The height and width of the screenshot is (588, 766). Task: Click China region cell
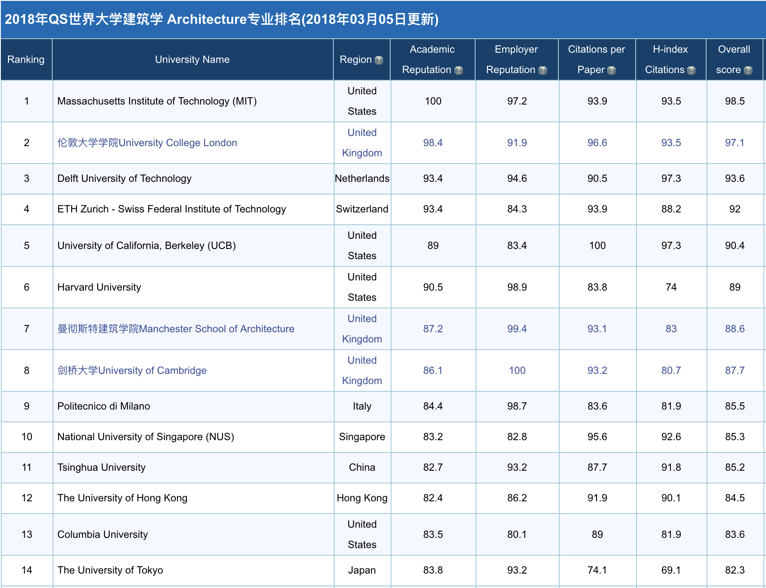(362, 467)
